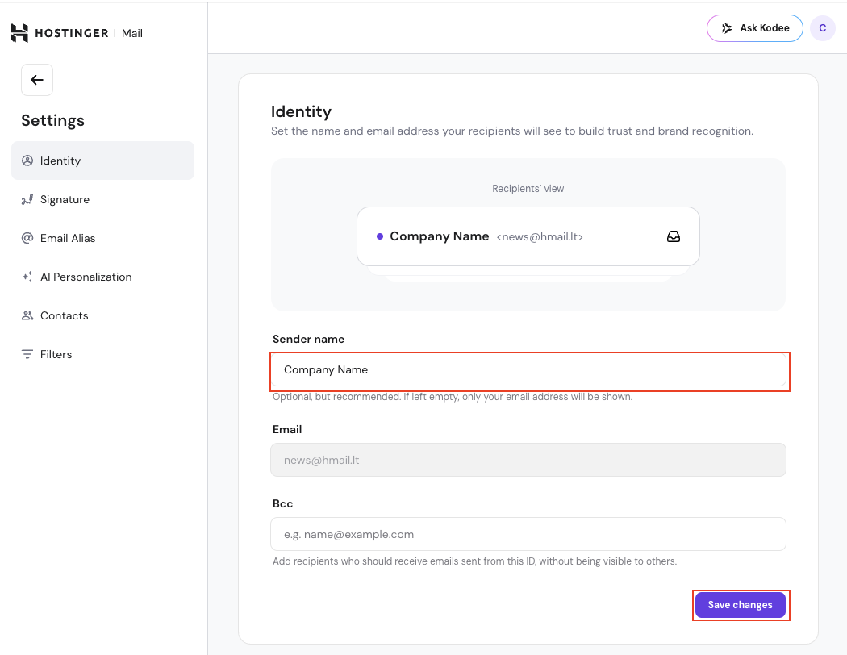
Task: Open the Filters settings page
Action: coord(56,354)
